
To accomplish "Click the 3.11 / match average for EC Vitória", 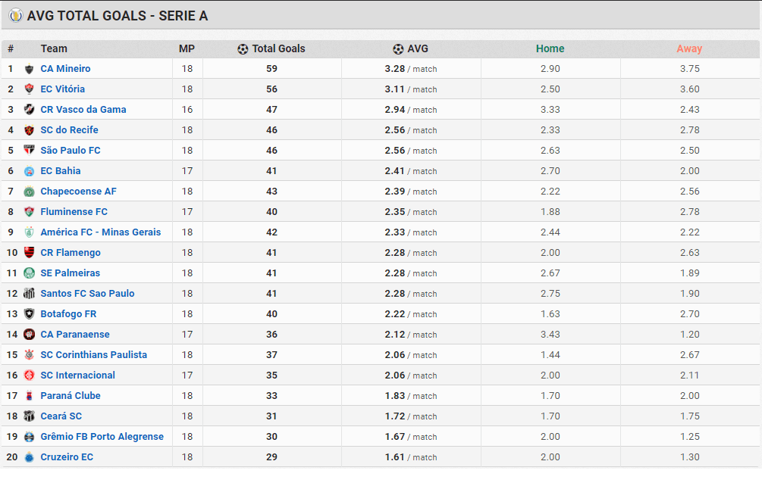I will (x=411, y=89).
